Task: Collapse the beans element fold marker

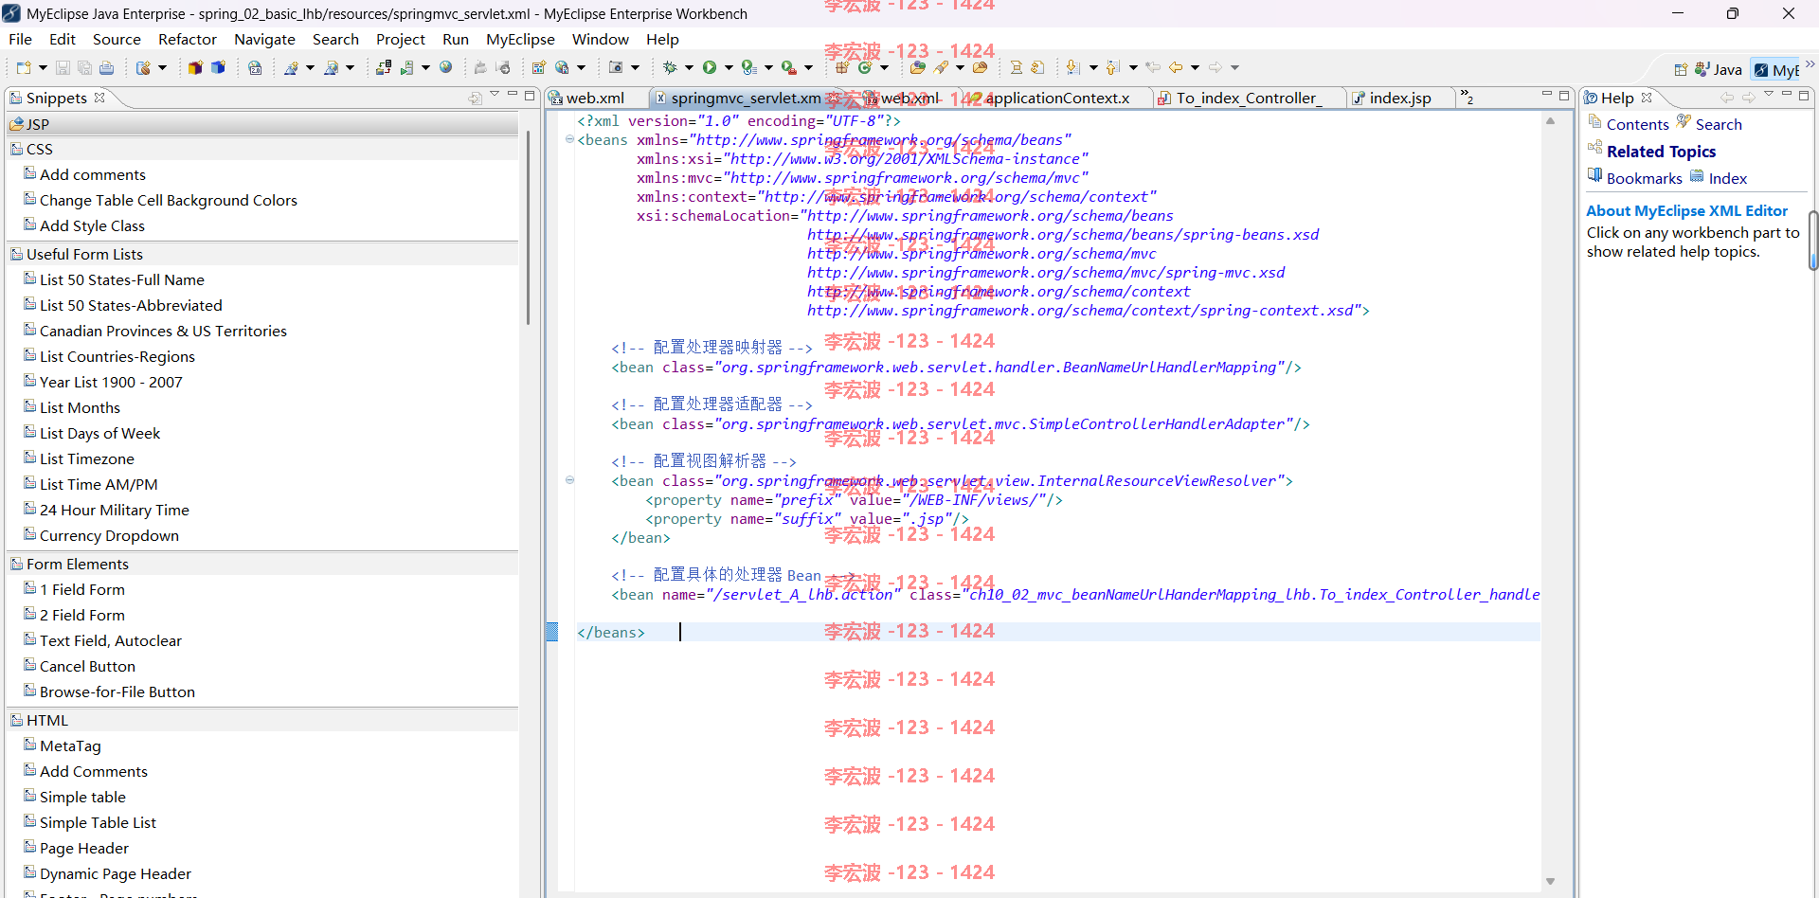Action: (569, 139)
